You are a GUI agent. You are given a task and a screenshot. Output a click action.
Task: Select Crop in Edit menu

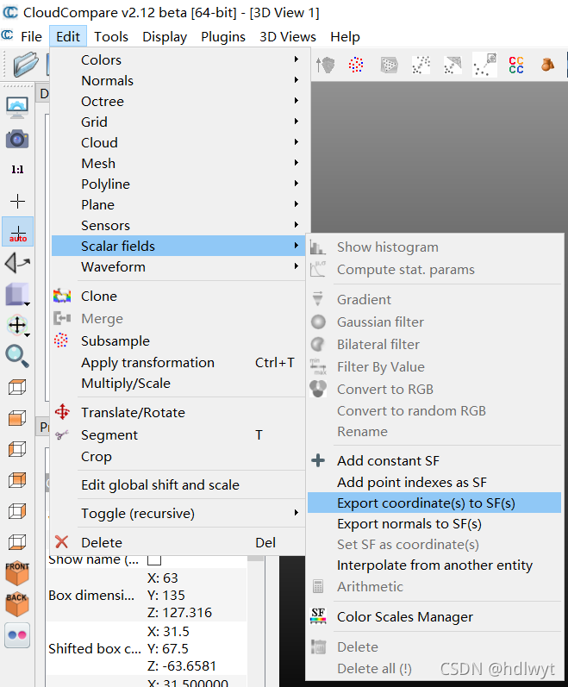pos(178,457)
